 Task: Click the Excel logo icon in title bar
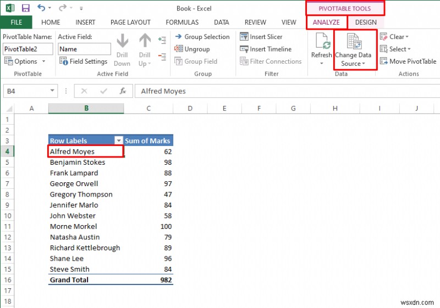pos(10,8)
